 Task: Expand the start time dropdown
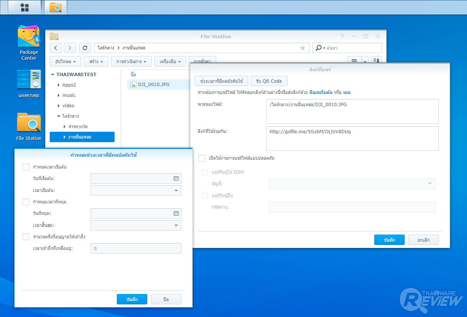pyautogui.click(x=176, y=191)
